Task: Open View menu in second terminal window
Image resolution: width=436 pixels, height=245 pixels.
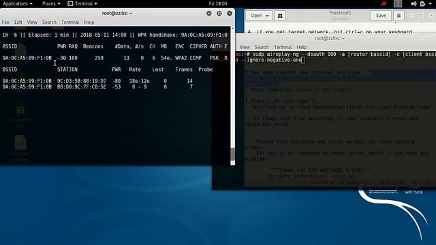Action: [245, 47]
